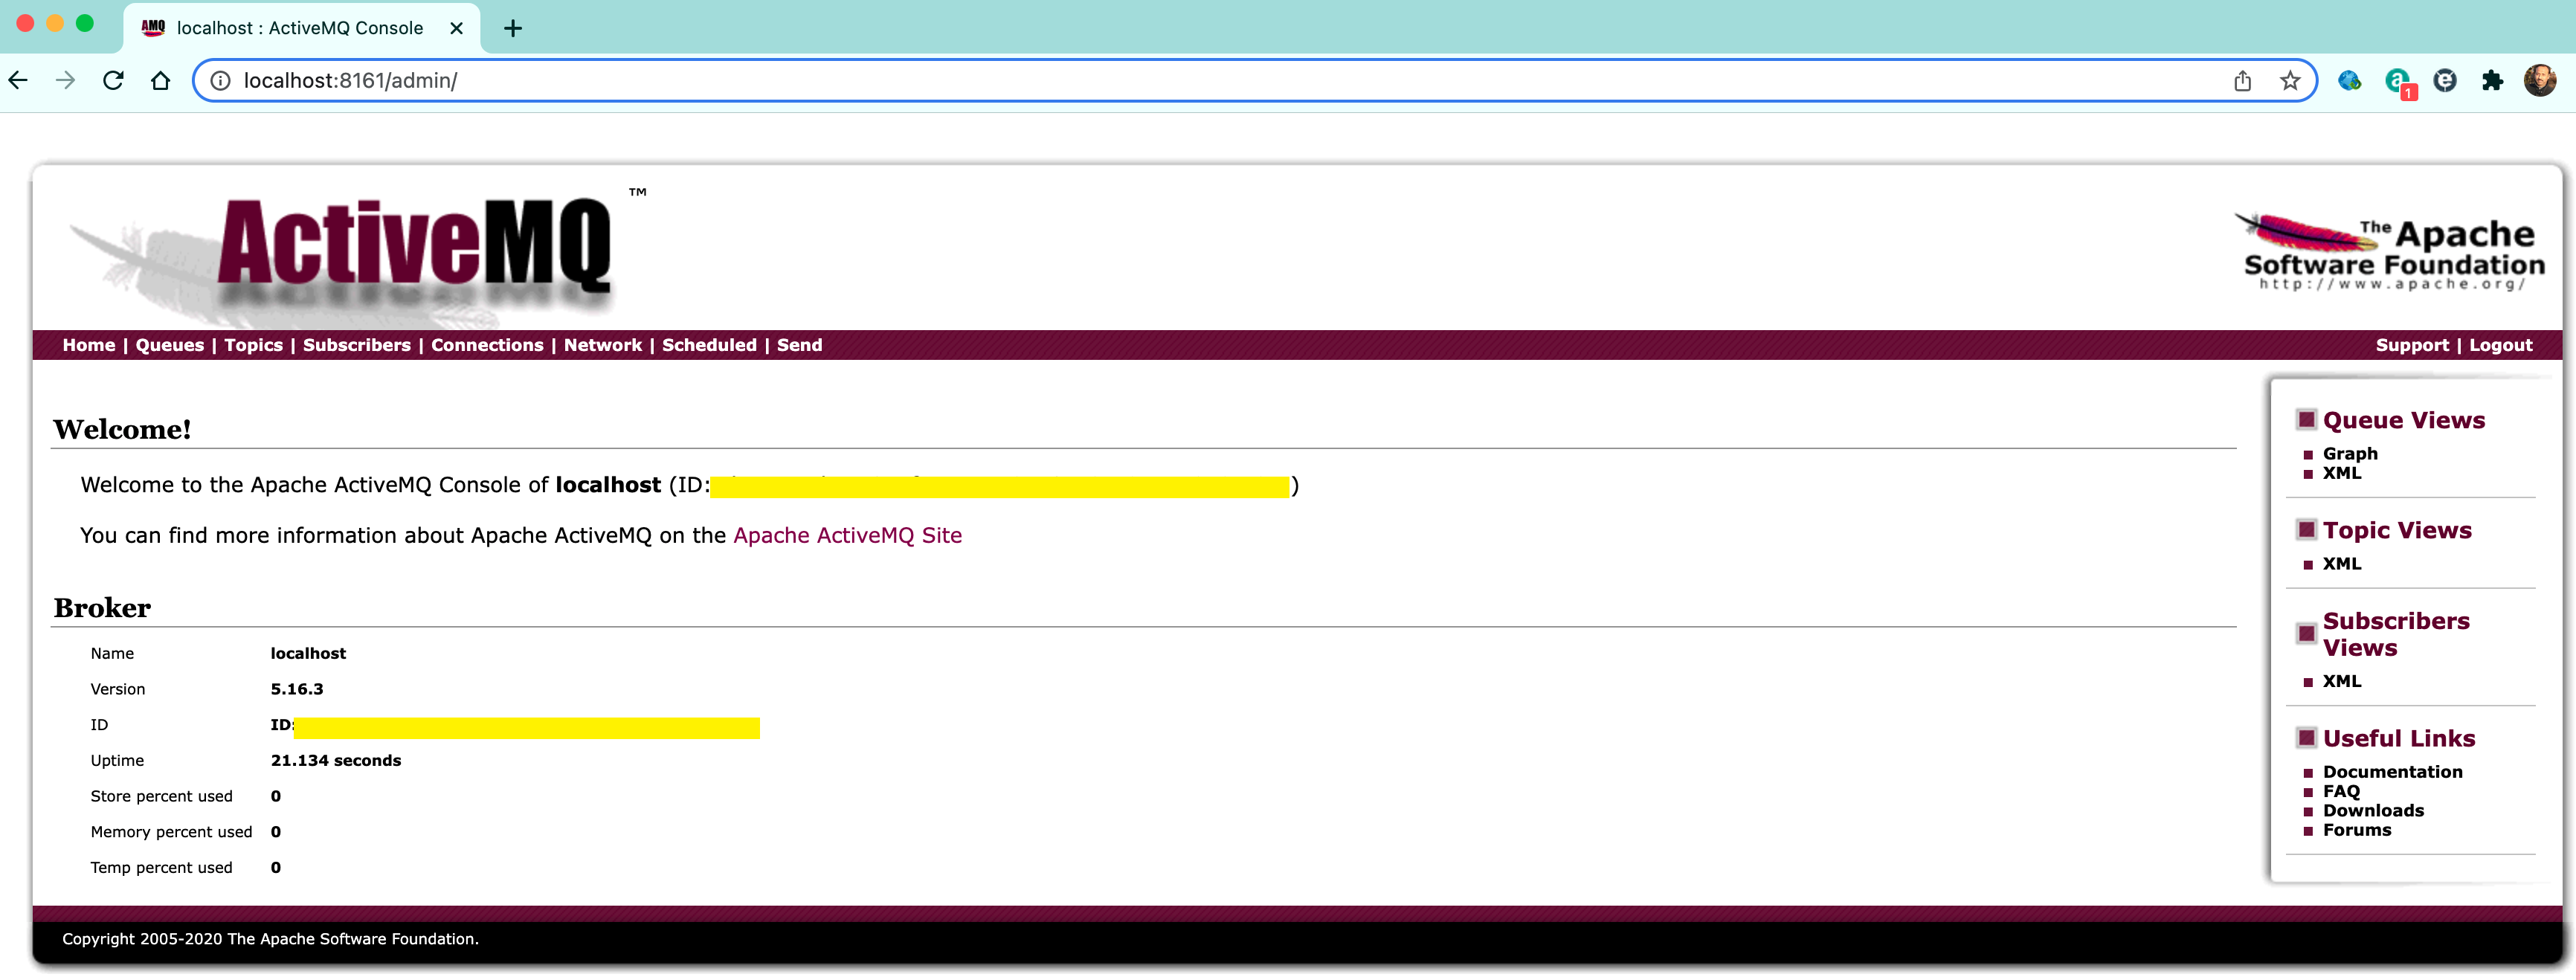
Task: Click uptime value 21.134 seconds
Action: tap(336, 760)
